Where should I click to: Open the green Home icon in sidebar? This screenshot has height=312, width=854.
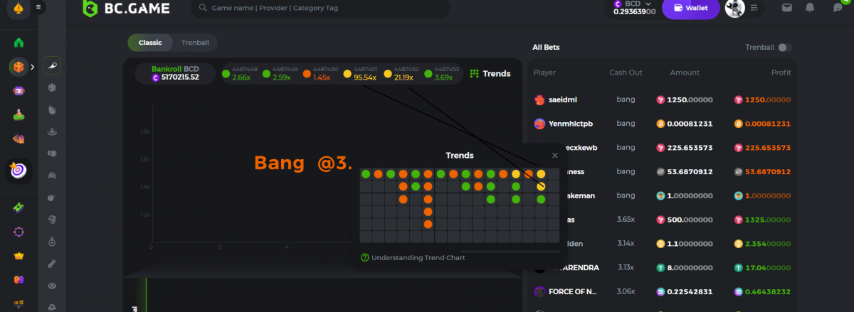tap(19, 42)
